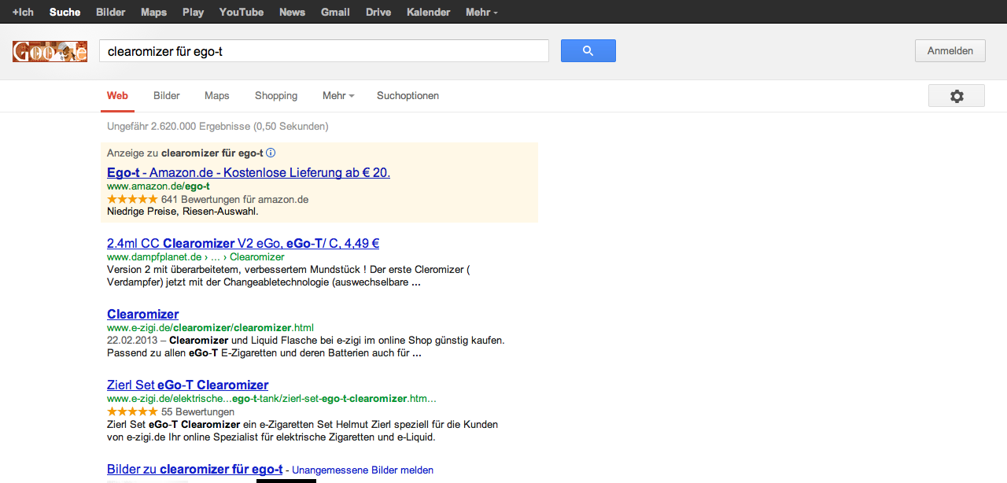Click into the search query input field
This screenshot has width=1007, height=483.
(323, 51)
